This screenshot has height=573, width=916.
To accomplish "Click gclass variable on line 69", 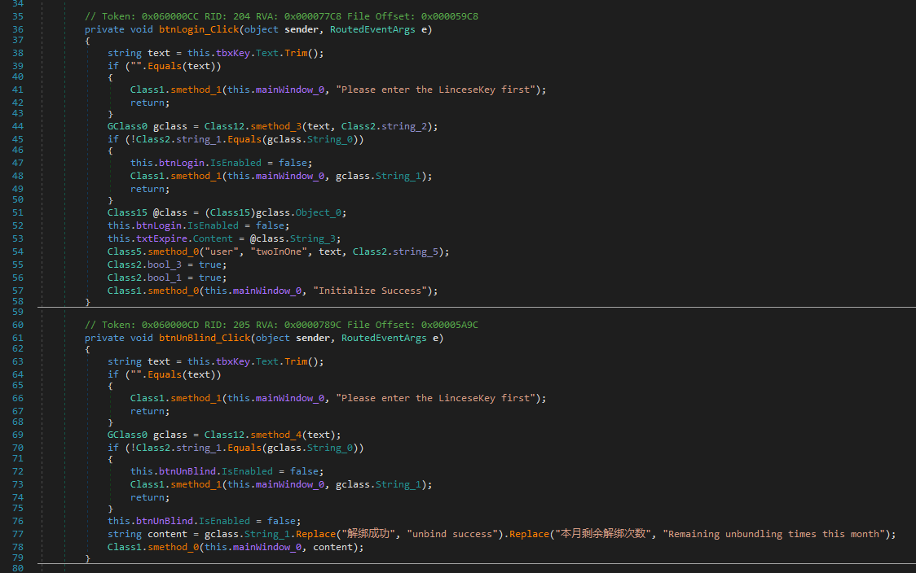I will coord(170,435).
